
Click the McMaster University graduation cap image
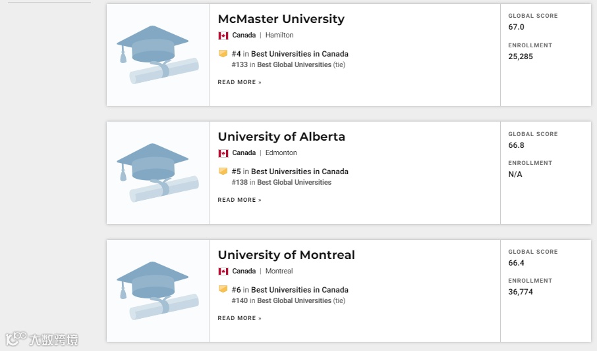158,55
